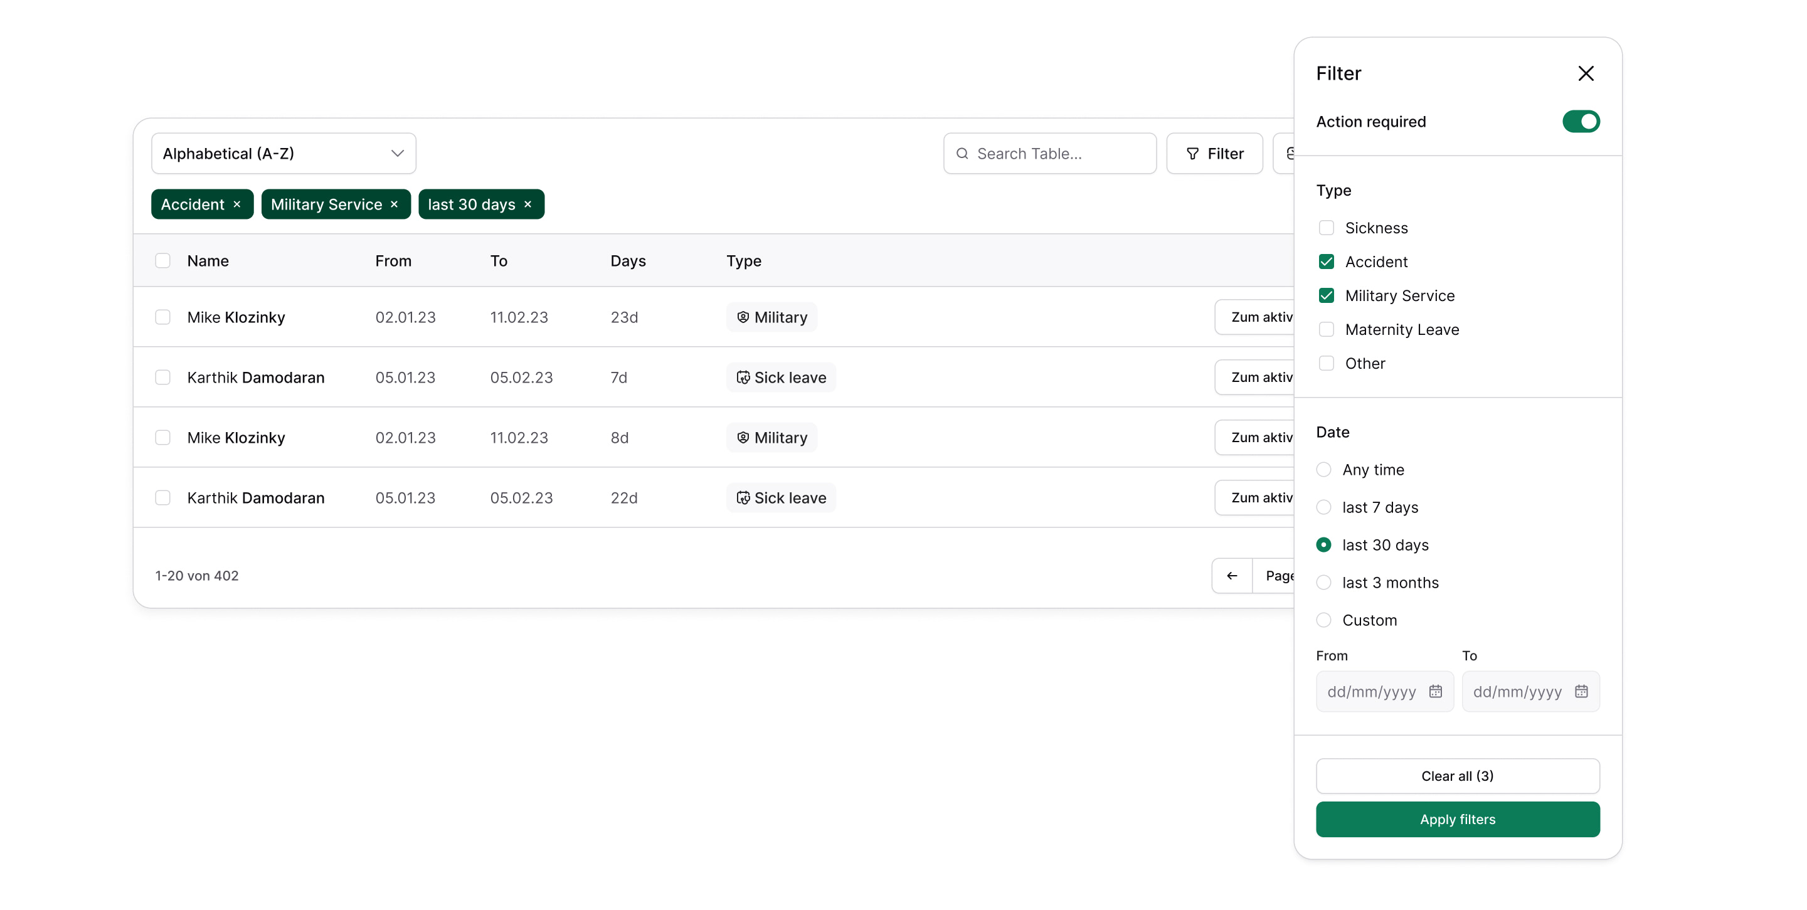Select the Any time date option
Image resolution: width=1807 pixels, height=910 pixels.
[1323, 469]
